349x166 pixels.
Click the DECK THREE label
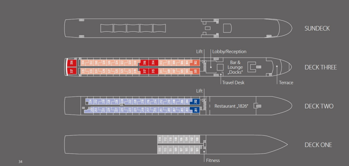320,67
